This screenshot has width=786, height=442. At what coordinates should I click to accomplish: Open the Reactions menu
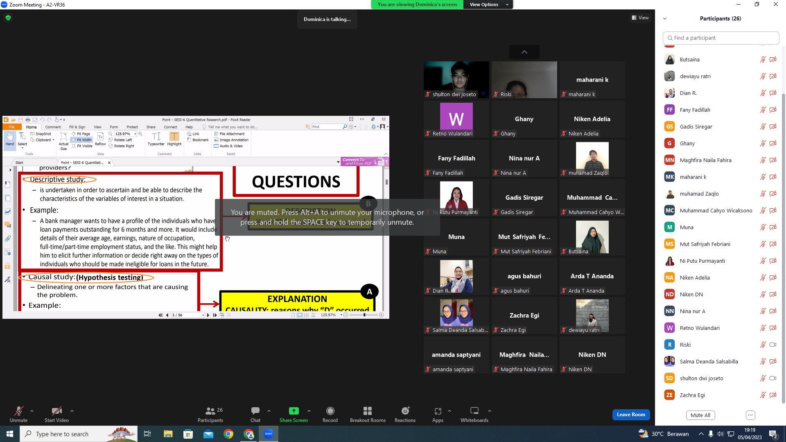(405, 414)
